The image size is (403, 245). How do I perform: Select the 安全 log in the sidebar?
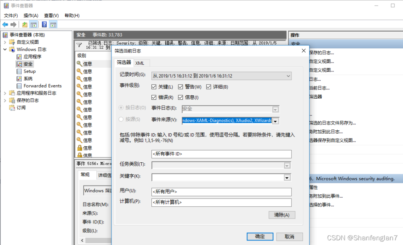[28, 64]
